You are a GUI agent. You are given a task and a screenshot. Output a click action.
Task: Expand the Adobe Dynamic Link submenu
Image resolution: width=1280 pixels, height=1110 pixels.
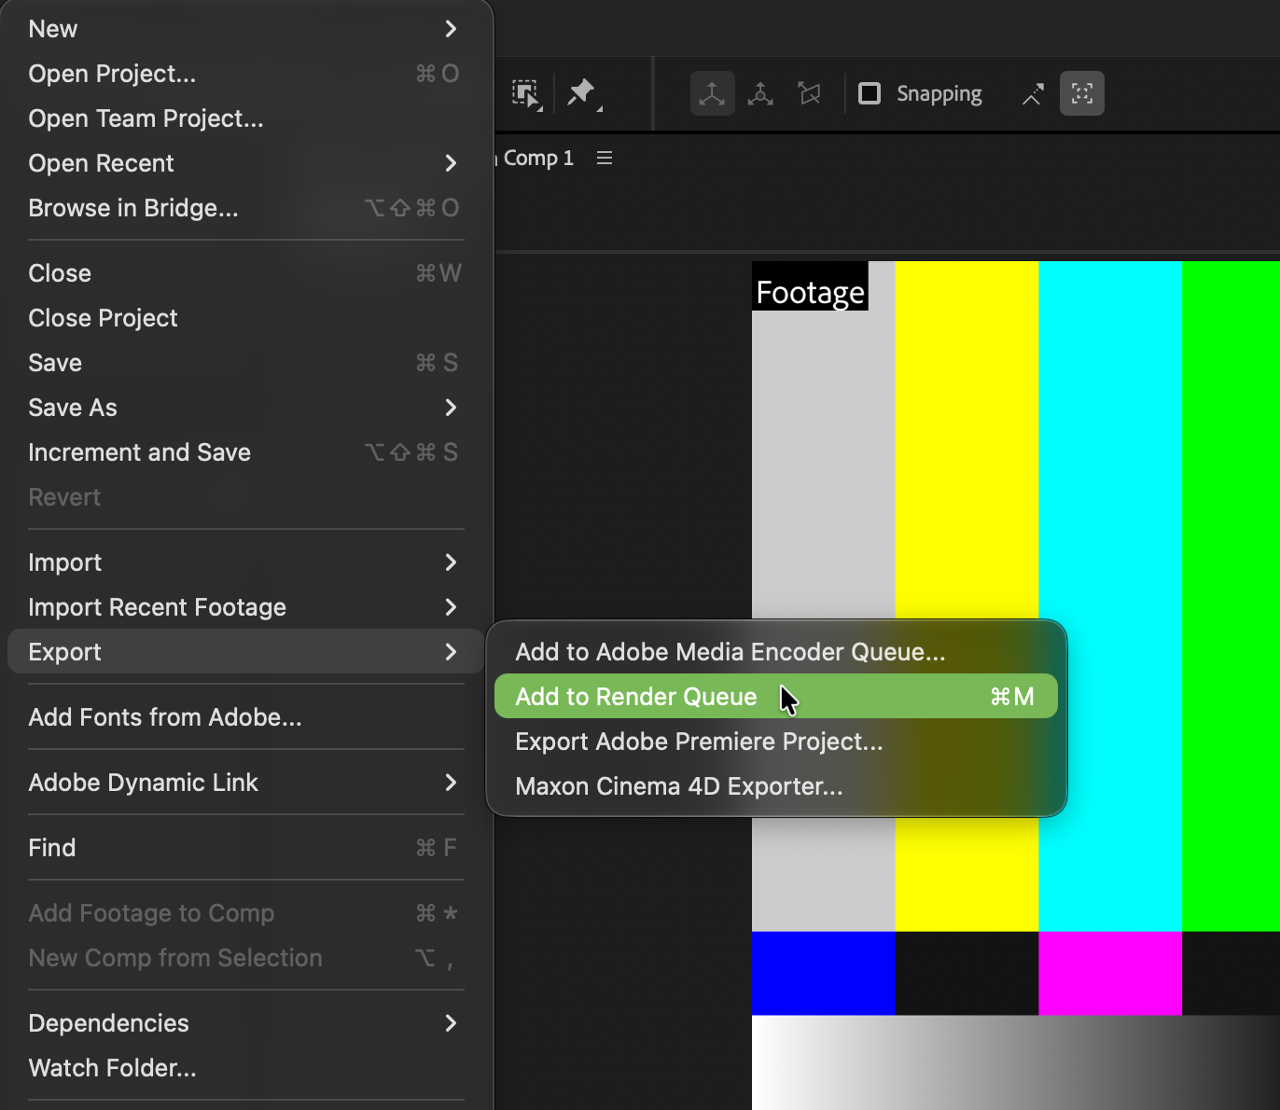click(x=245, y=783)
